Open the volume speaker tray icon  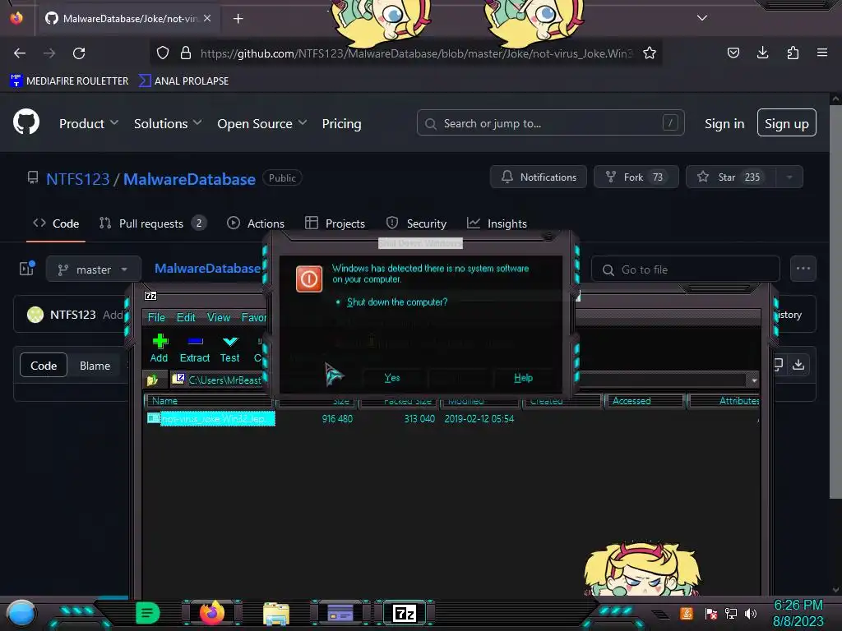[751, 613]
